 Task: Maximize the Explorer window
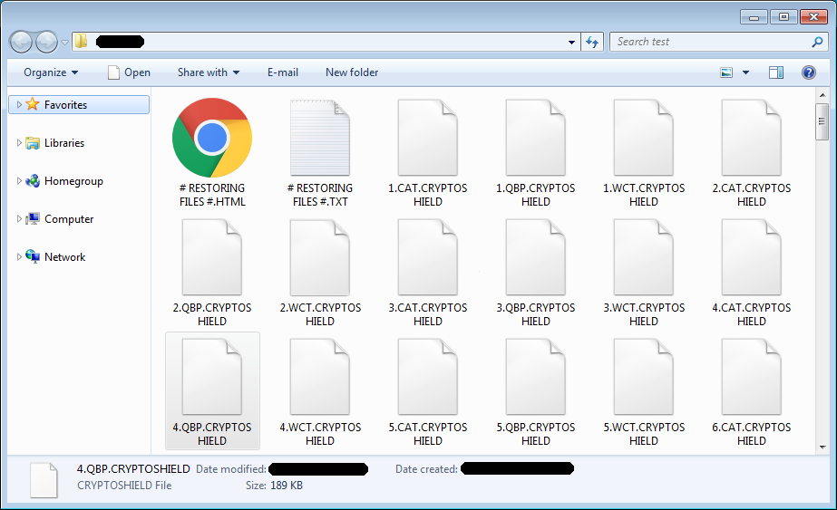pos(783,17)
